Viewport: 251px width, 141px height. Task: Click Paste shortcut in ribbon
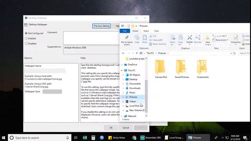pyautogui.click(x=158, y=44)
